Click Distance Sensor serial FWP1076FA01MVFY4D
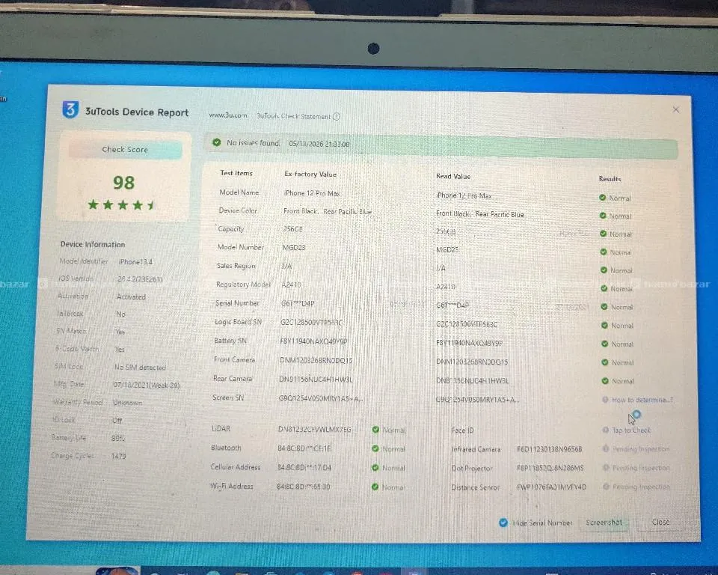Image resolution: width=718 pixels, height=575 pixels. [551, 487]
